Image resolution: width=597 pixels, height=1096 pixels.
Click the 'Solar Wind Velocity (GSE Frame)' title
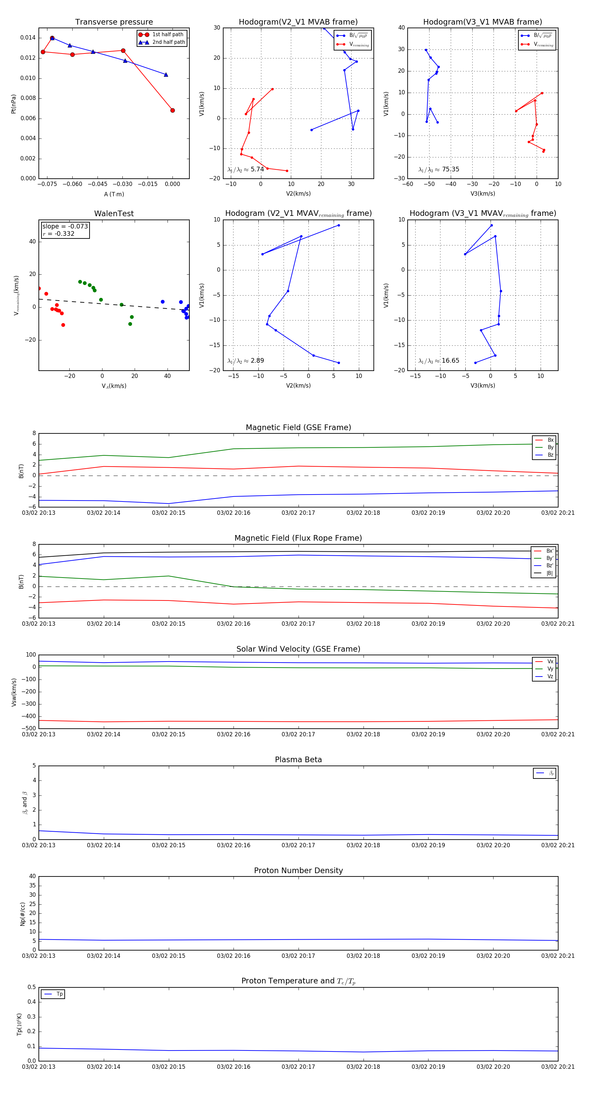pyautogui.click(x=298, y=649)
